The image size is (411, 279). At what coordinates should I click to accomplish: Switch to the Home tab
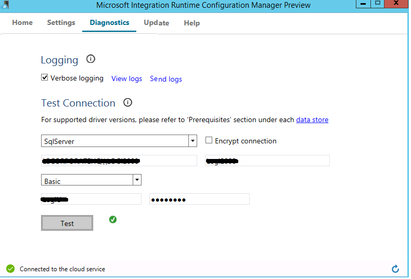[x=22, y=23]
